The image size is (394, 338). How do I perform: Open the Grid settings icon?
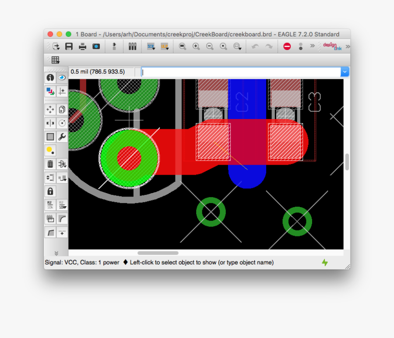55,60
